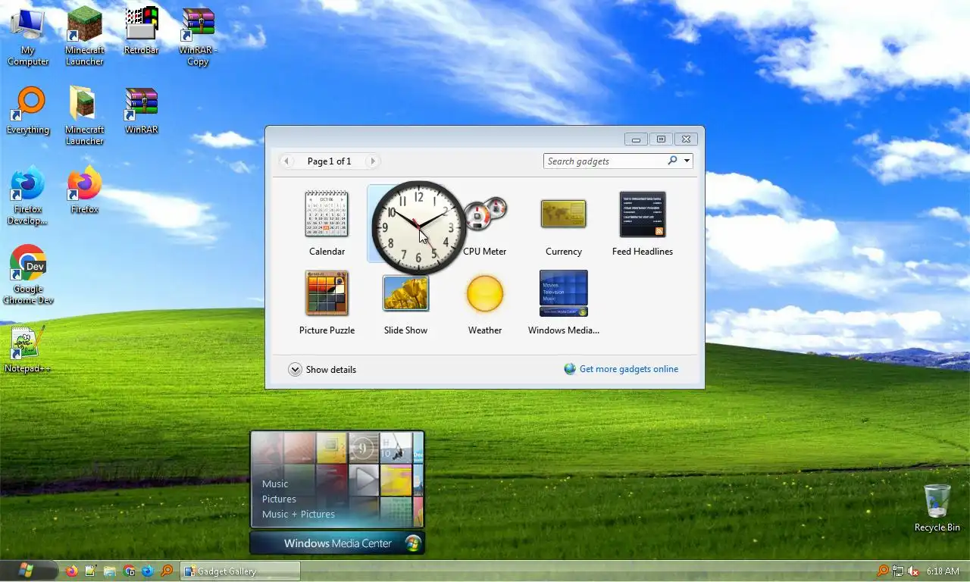
Task: Open file explorer from quick launch
Action: click(x=110, y=571)
